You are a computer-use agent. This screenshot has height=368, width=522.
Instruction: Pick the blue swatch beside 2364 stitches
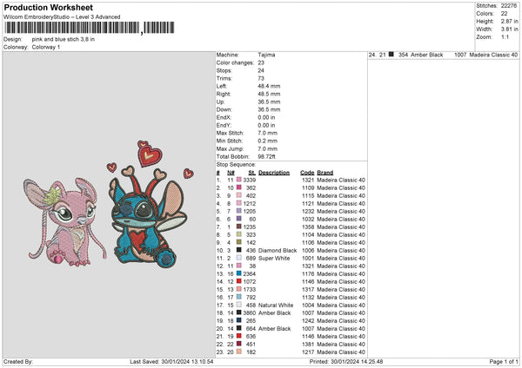point(238,273)
